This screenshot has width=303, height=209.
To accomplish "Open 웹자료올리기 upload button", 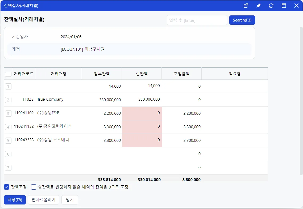I will (43, 200).
